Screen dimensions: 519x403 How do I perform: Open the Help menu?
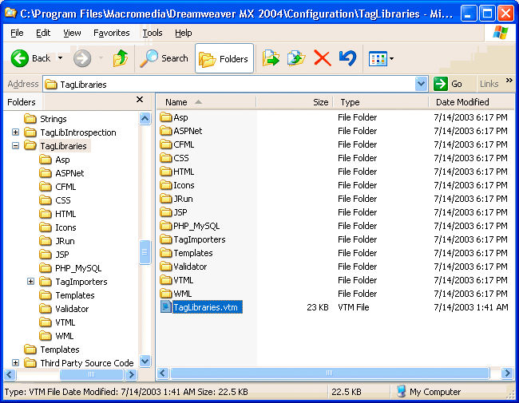click(184, 33)
